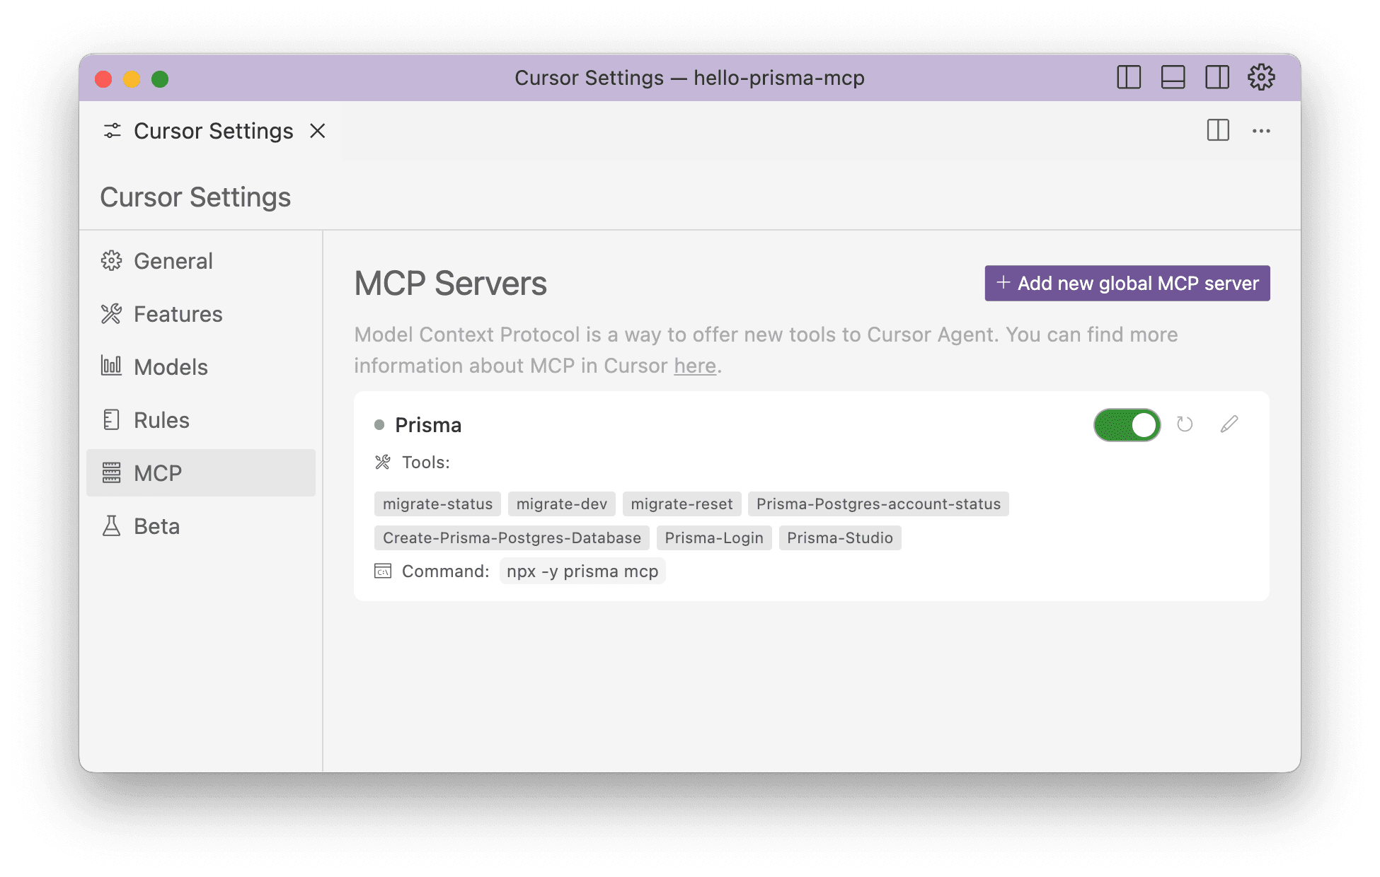Image resolution: width=1380 pixels, height=877 pixels.
Task: Toggle the secondary sidebar layout icon
Action: pyautogui.click(x=1217, y=77)
